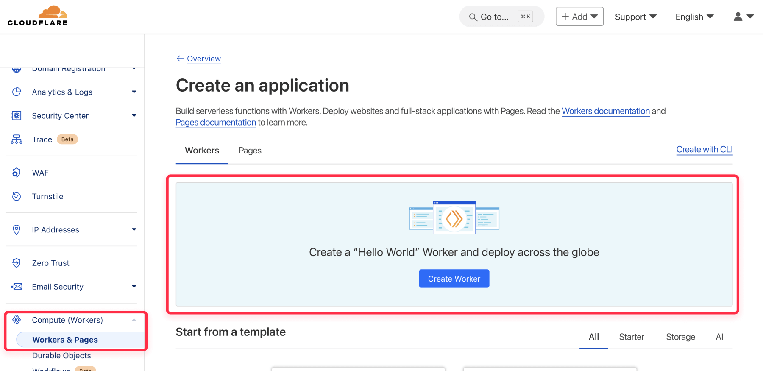
Task: Expand Email Security submenu arrow
Action: (134, 287)
